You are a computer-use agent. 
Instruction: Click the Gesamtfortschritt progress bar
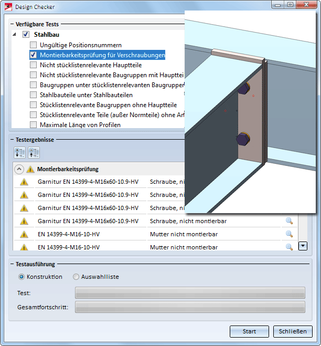pyautogui.click(x=190, y=307)
